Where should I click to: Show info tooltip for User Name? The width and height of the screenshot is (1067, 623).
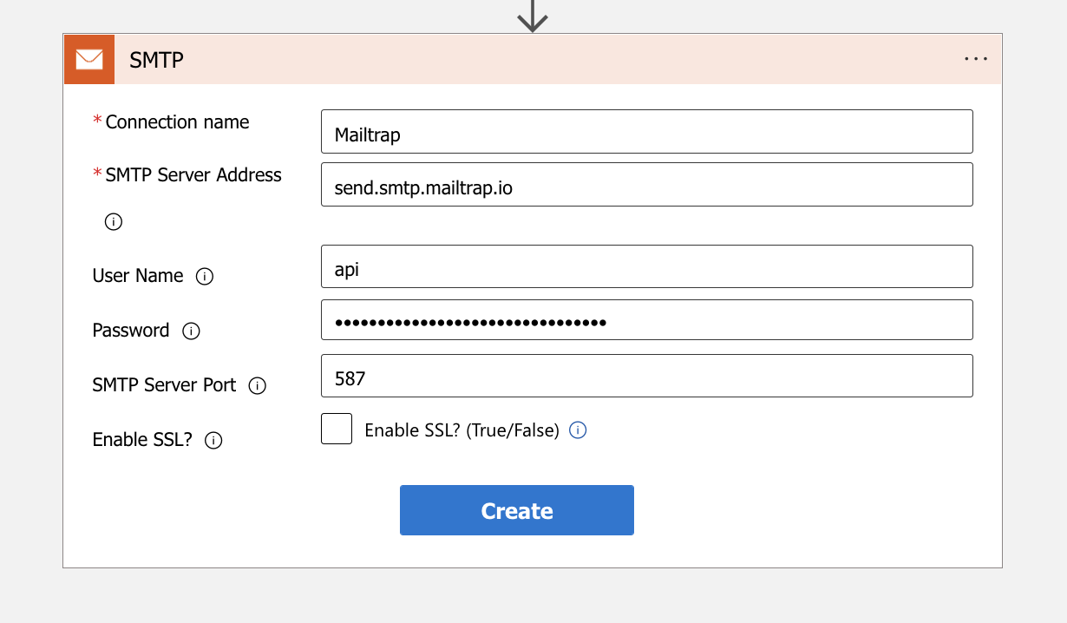tap(205, 277)
